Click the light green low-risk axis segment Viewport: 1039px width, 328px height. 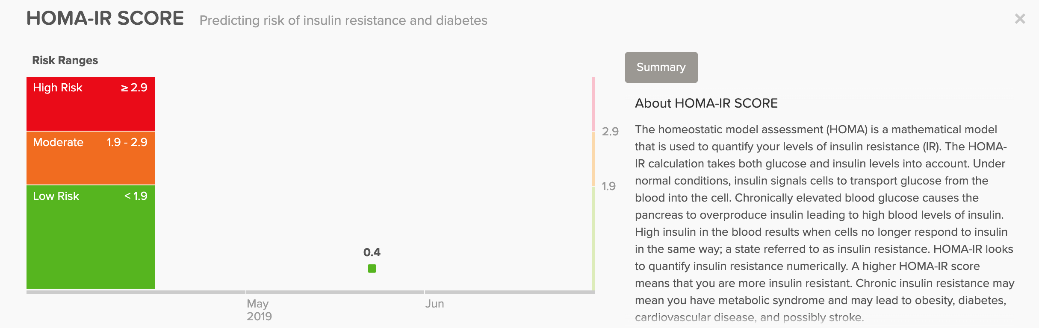coord(593,238)
